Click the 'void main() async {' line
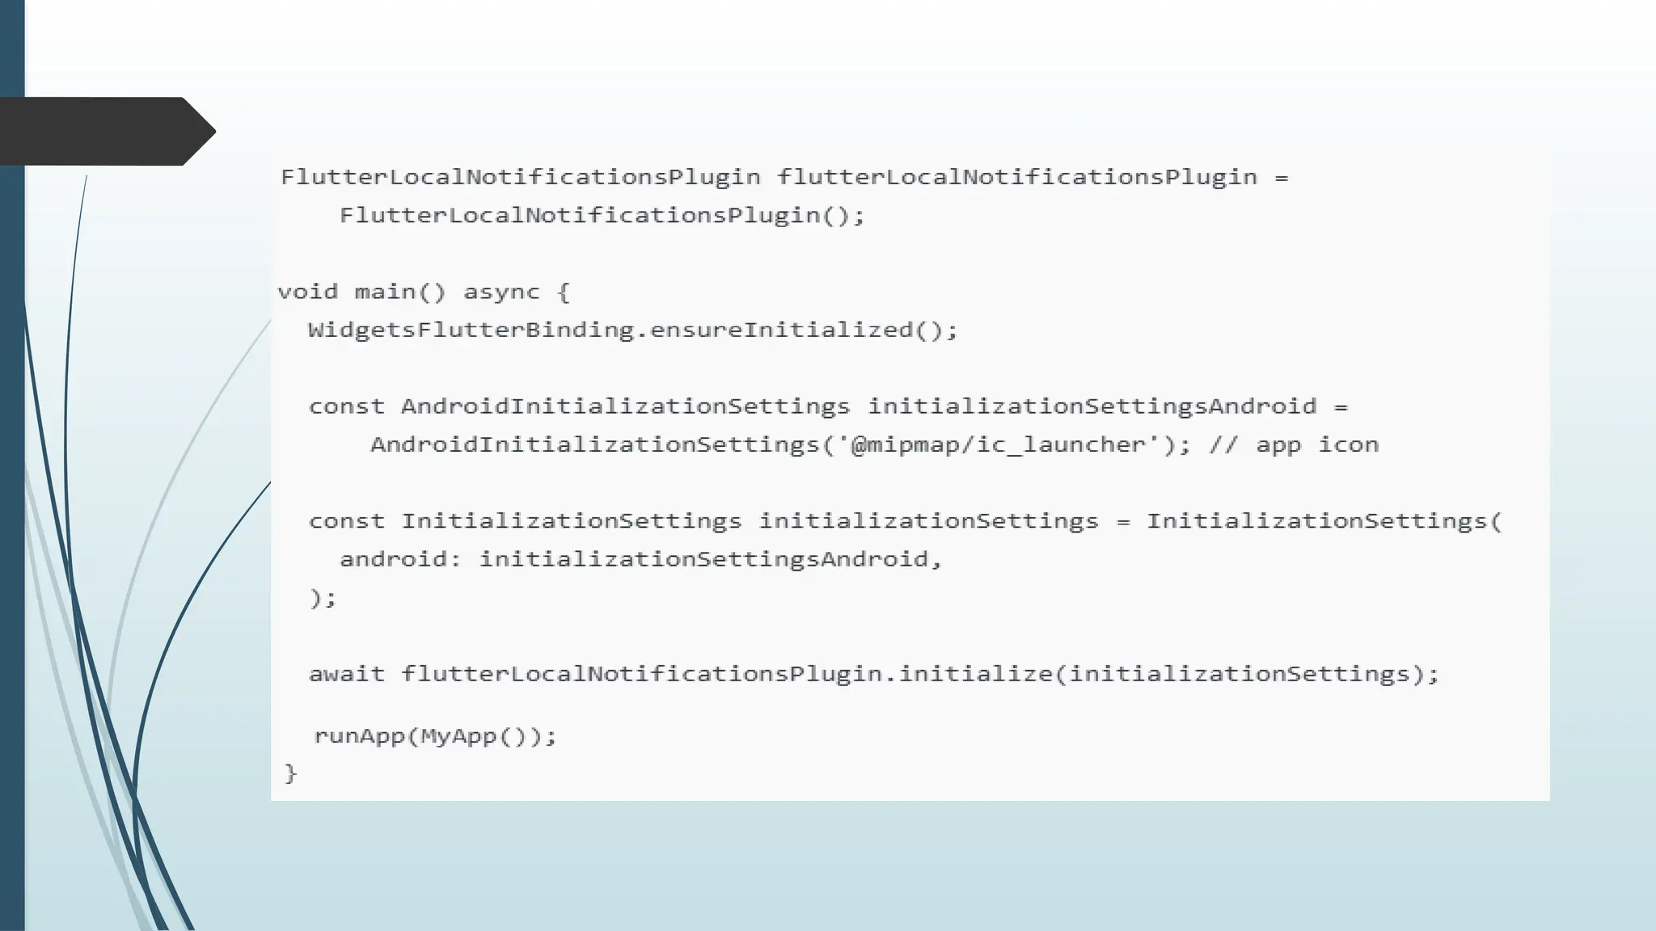This screenshot has height=931, width=1656. (x=424, y=292)
